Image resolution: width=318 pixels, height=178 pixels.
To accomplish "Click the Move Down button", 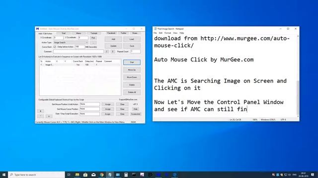I will click(132, 77).
